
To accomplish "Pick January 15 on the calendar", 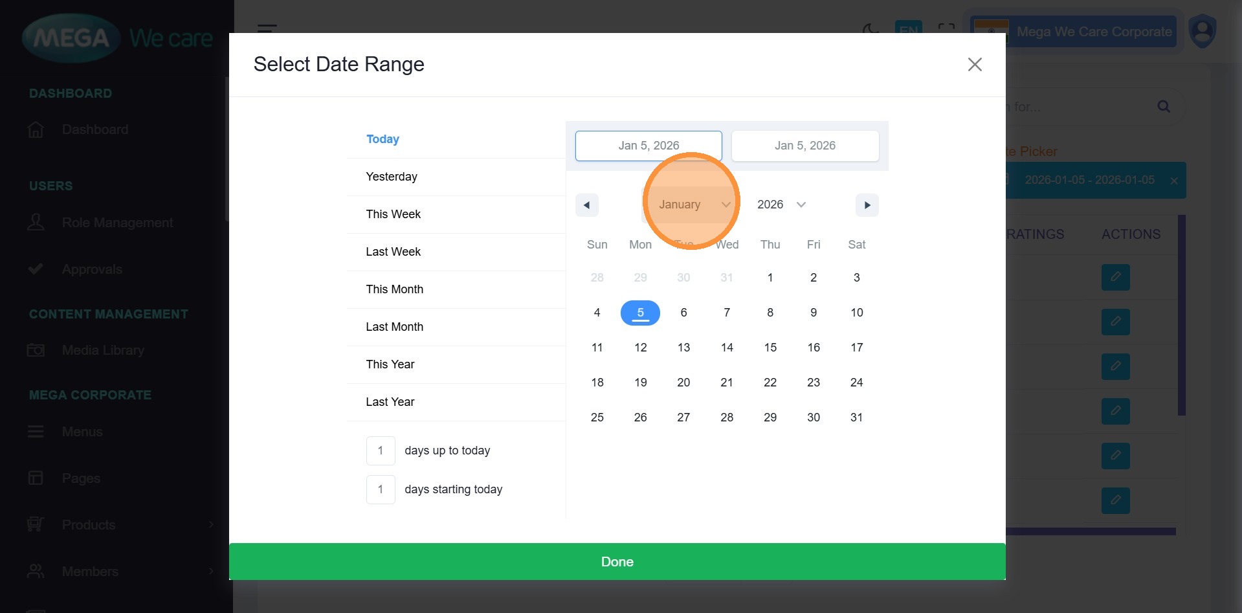I will [770, 348].
